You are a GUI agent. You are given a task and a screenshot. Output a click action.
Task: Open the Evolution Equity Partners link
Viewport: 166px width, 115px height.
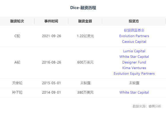pyautogui.click(x=134, y=74)
